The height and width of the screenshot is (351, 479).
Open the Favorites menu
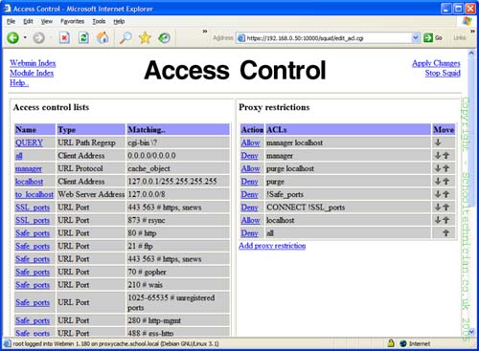[x=72, y=21]
